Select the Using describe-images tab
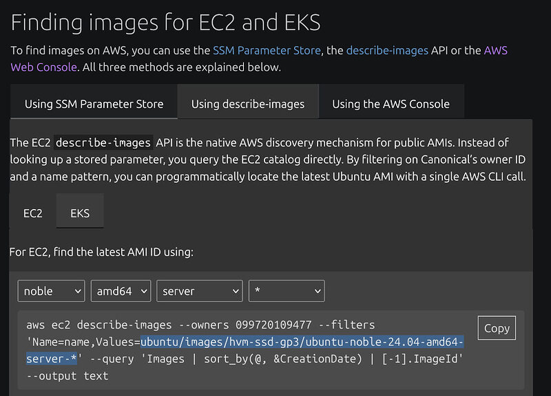 (248, 104)
